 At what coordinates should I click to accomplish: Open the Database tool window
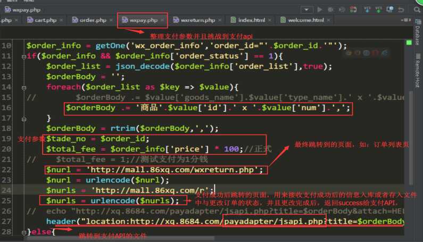coord(418,32)
